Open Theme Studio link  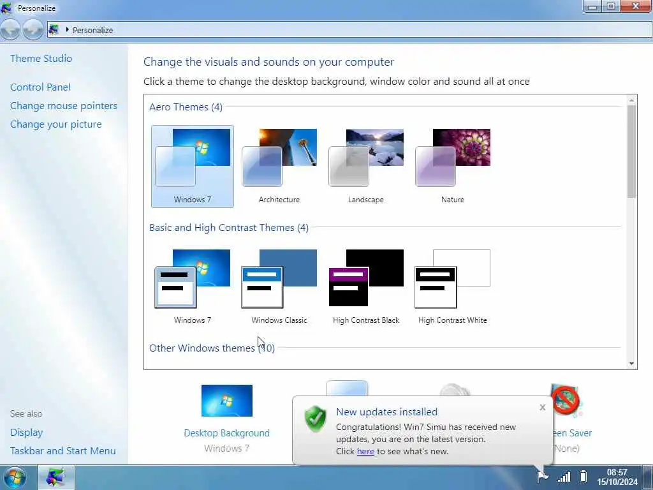[x=41, y=58]
